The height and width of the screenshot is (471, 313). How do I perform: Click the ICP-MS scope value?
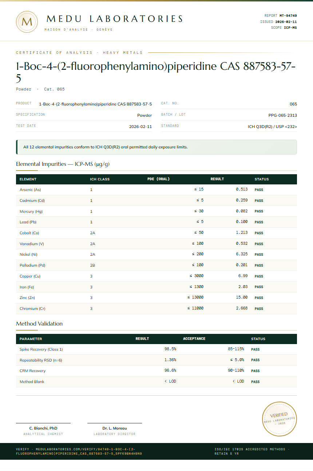click(x=290, y=28)
